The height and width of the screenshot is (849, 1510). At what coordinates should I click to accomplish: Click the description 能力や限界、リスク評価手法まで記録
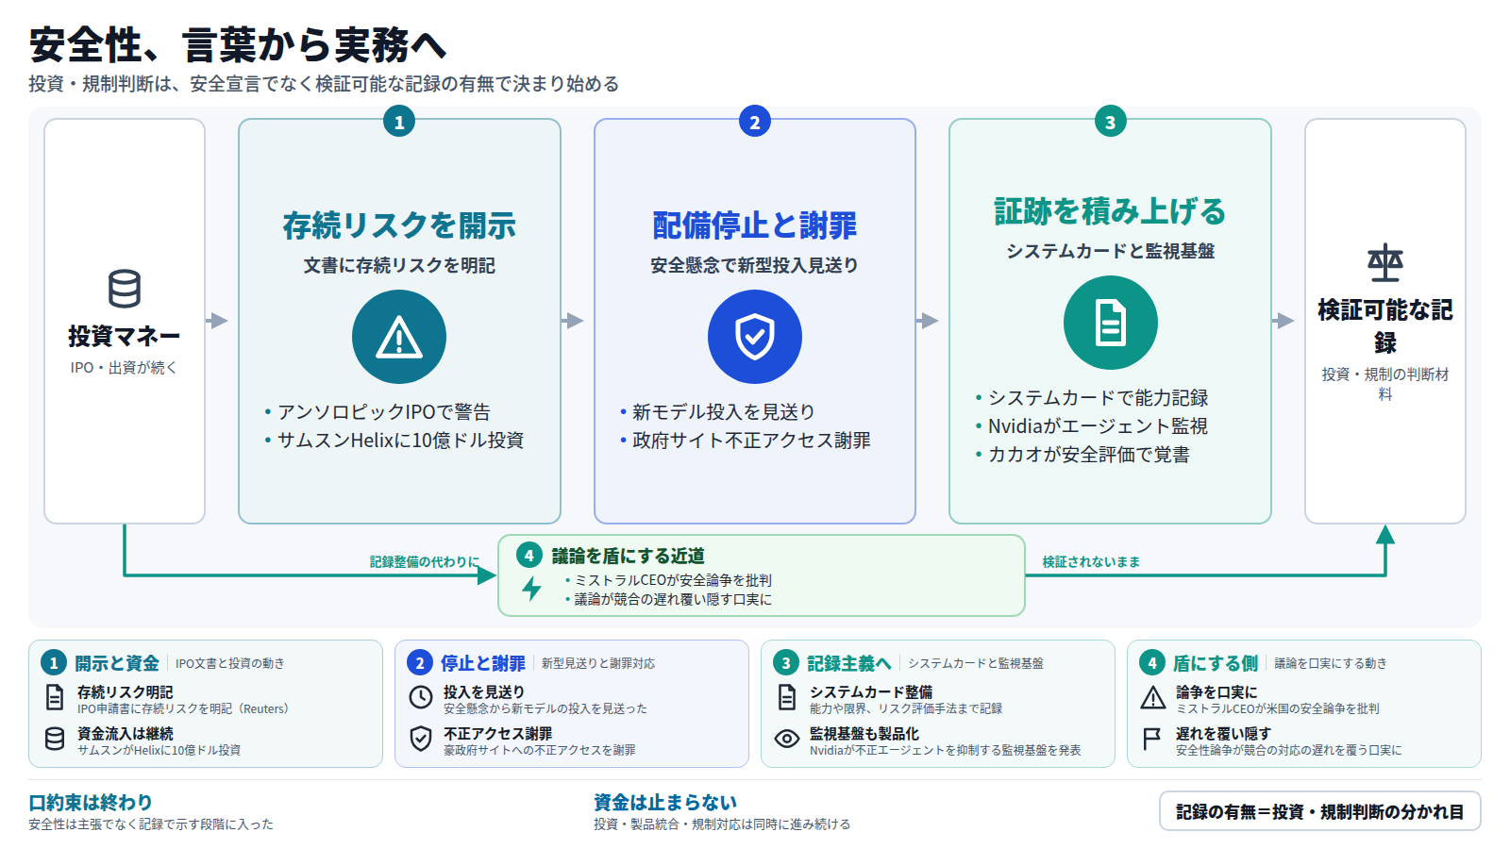pos(906,708)
